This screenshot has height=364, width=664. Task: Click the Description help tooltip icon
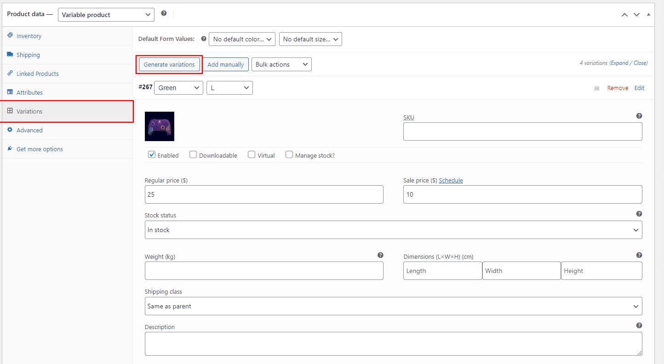click(639, 325)
